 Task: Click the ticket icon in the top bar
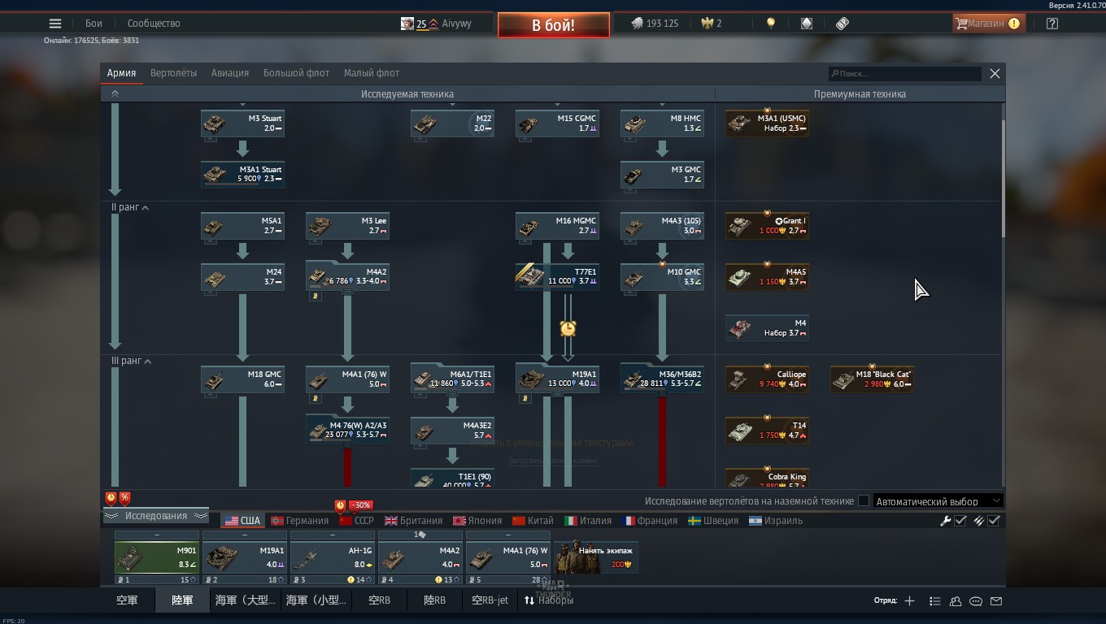[843, 24]
